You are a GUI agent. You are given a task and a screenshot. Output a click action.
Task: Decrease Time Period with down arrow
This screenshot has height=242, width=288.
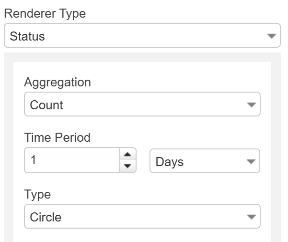point(127,166)
